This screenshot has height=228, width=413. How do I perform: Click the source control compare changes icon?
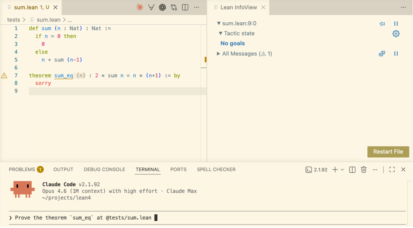pos(174,7)
